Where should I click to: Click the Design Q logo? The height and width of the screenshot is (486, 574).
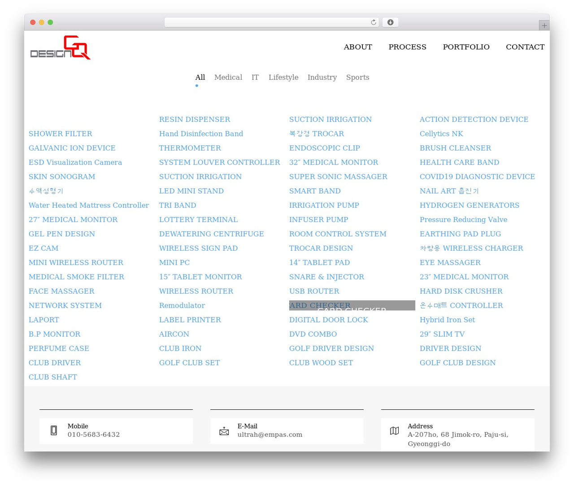[60, 48]
